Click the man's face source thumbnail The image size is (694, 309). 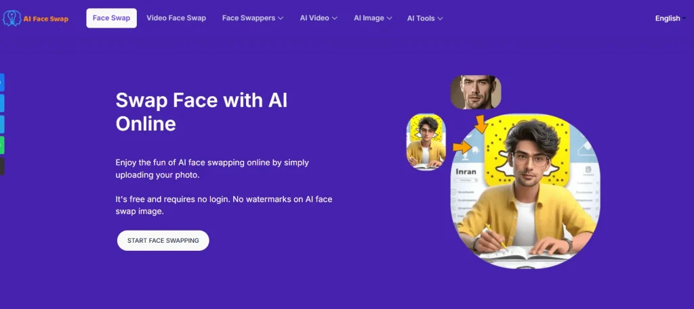click(x=476, y=92)
